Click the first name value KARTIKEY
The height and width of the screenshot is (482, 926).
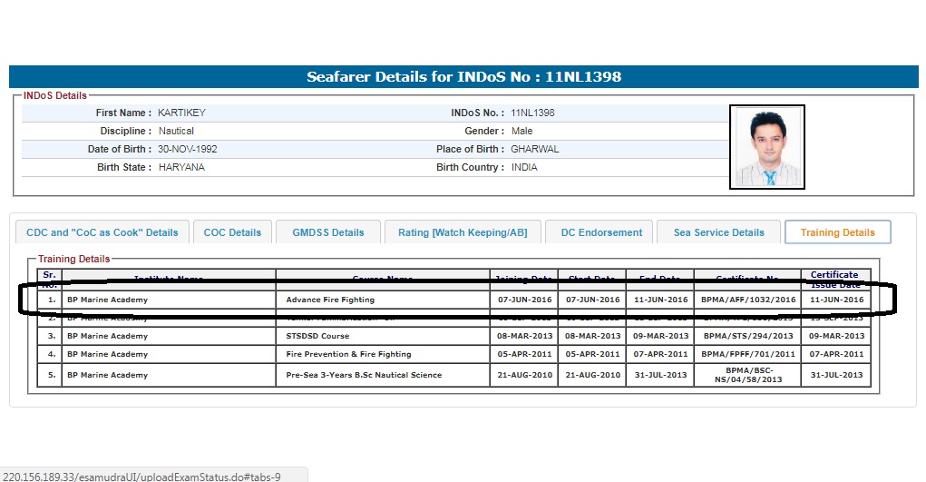pos(182,113)
